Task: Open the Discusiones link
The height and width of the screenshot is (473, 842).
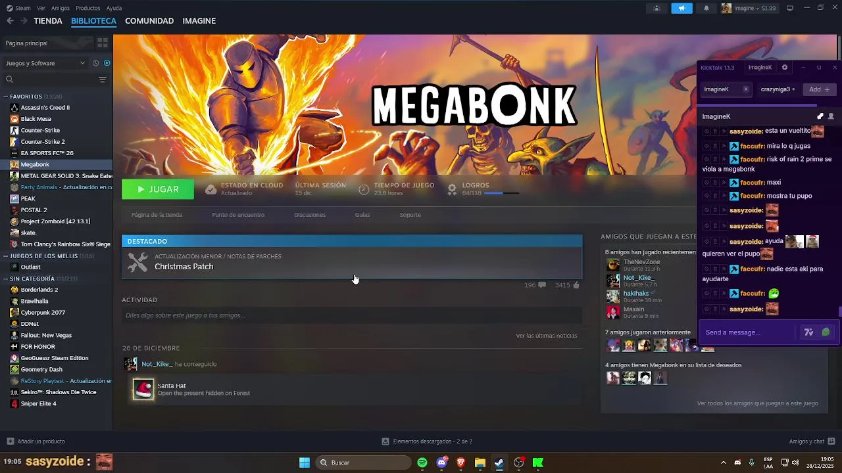Action: (x=310, y=215)
